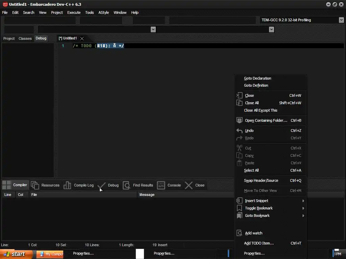Choose Close All Except This
The image size is (346, 259).
click(x=261, y=110)
